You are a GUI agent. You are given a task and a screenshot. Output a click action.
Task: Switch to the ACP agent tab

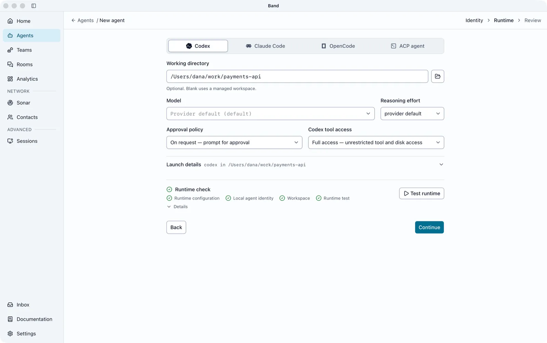(x=408, y=46)
